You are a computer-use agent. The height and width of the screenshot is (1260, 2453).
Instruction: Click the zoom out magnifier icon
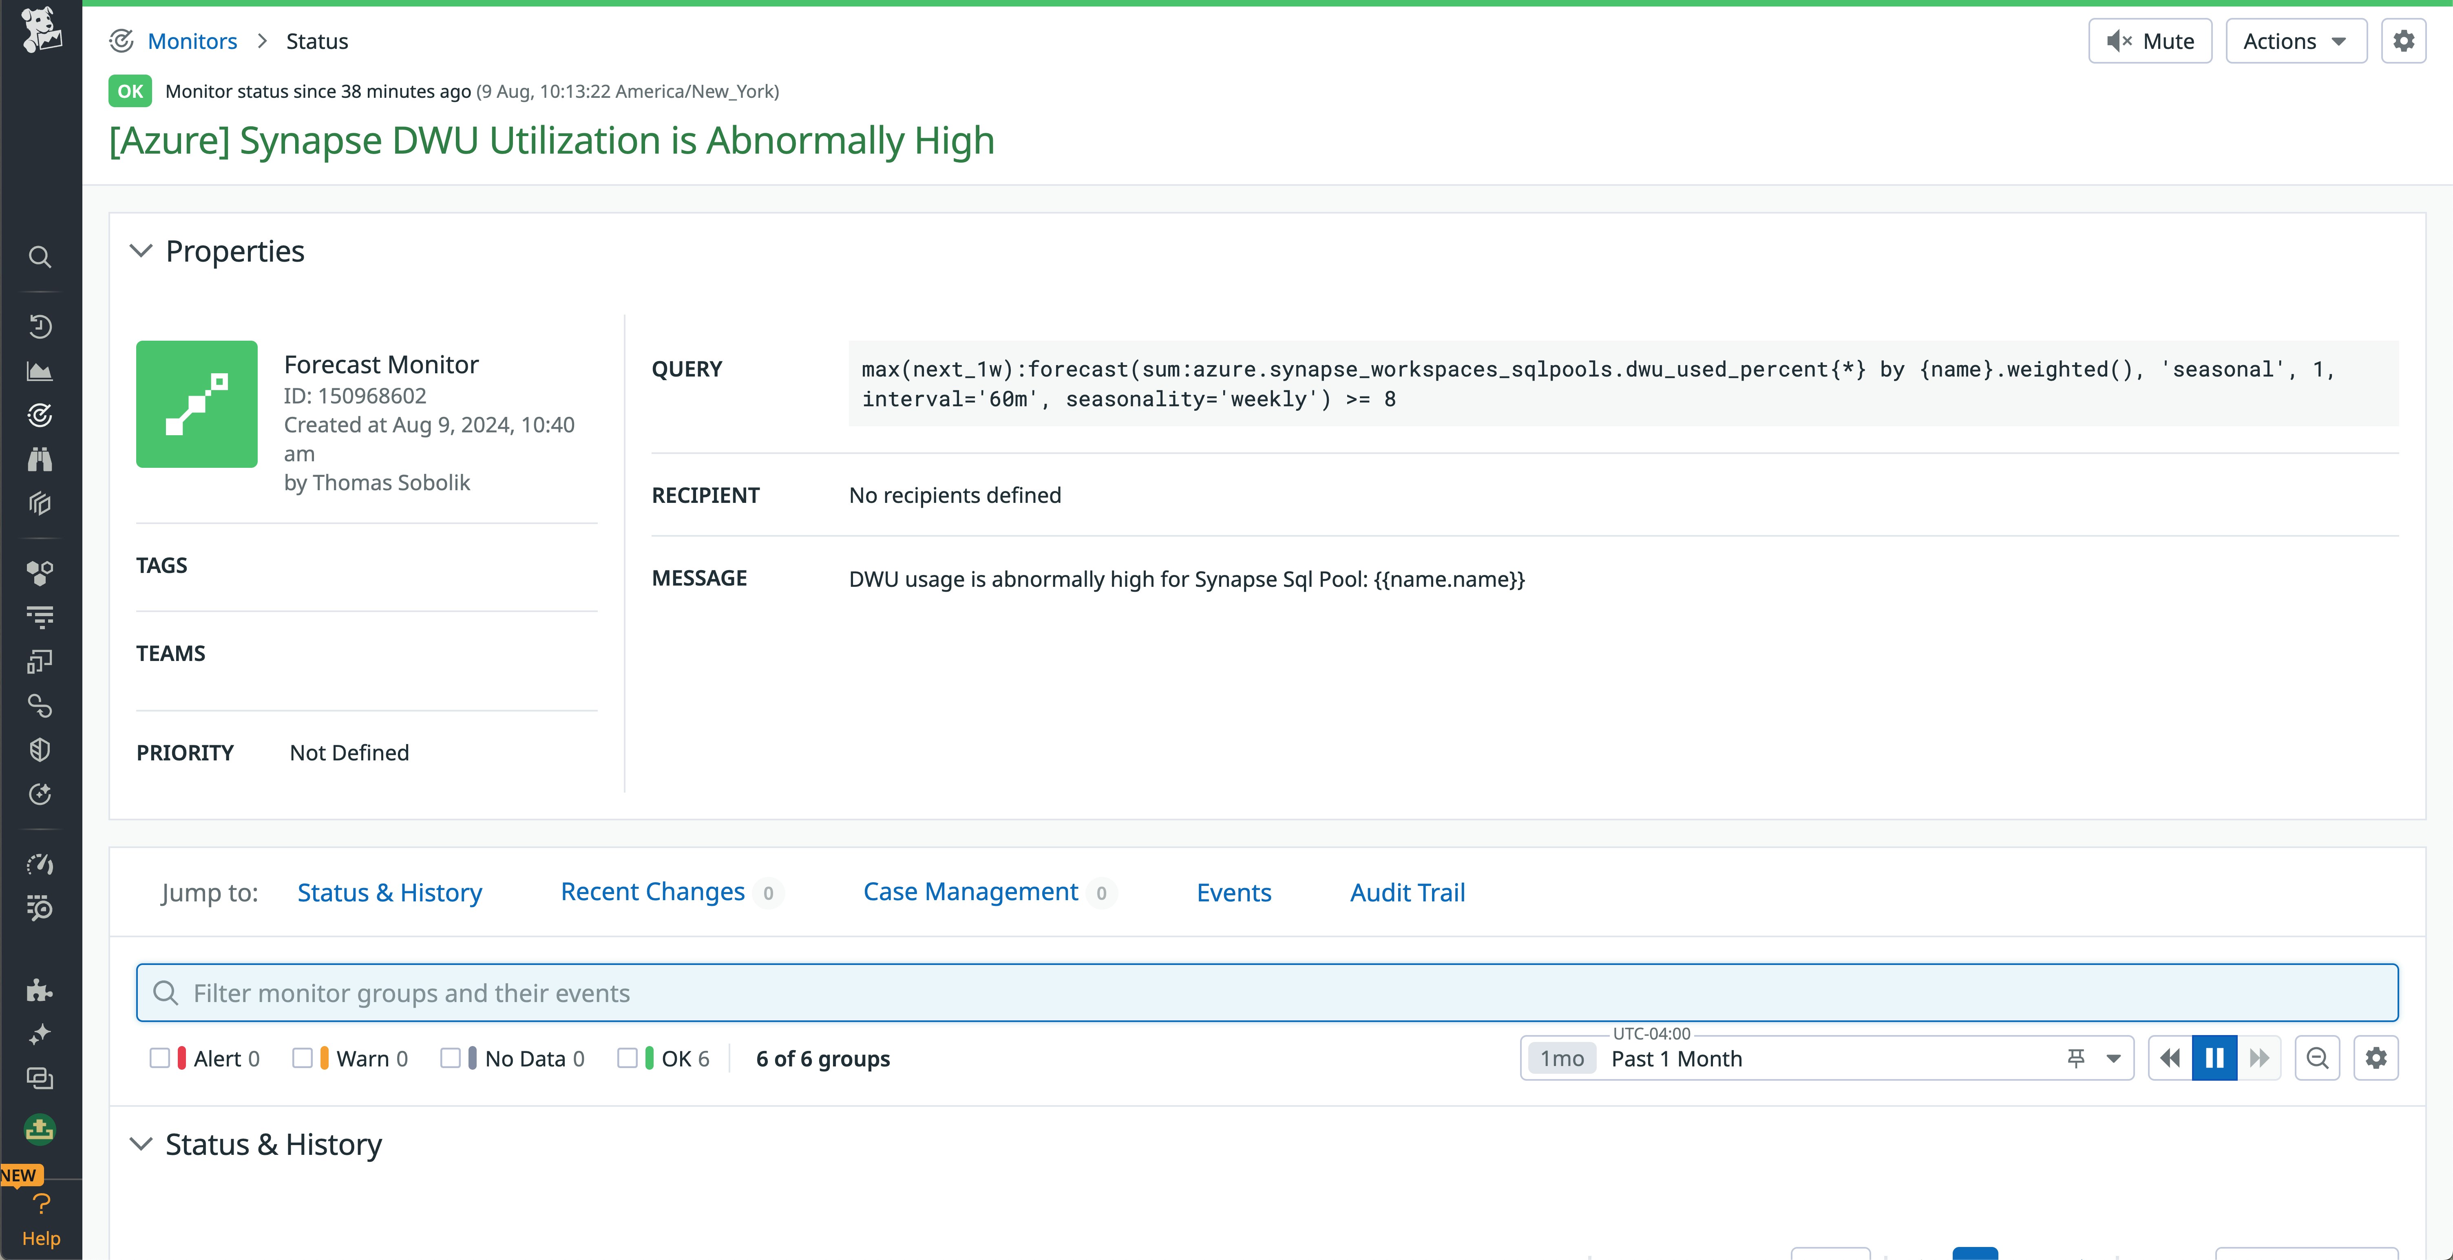coord(2317,1058)
